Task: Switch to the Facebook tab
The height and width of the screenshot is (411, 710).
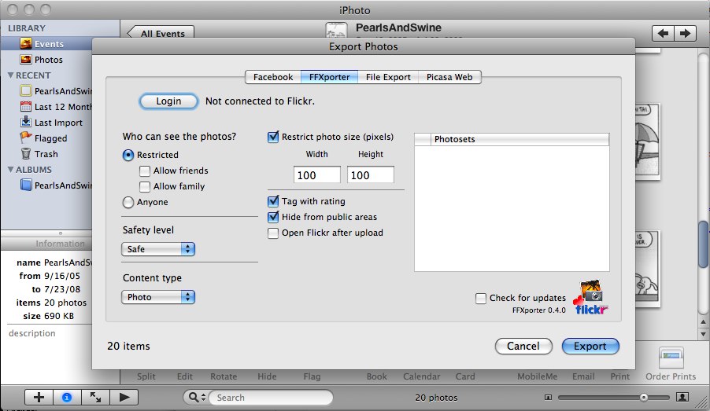Action: [x=273, y=77]
